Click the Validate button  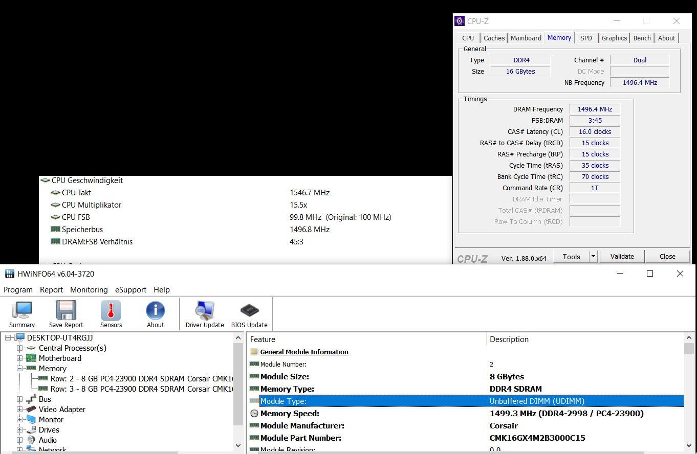pos(622,256)
